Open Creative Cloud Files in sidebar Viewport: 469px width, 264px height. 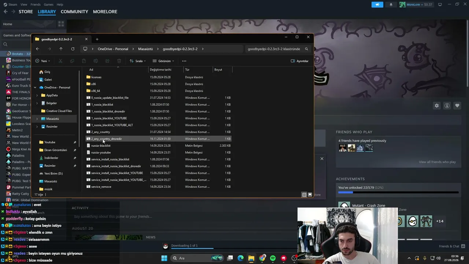pos(56,111)
